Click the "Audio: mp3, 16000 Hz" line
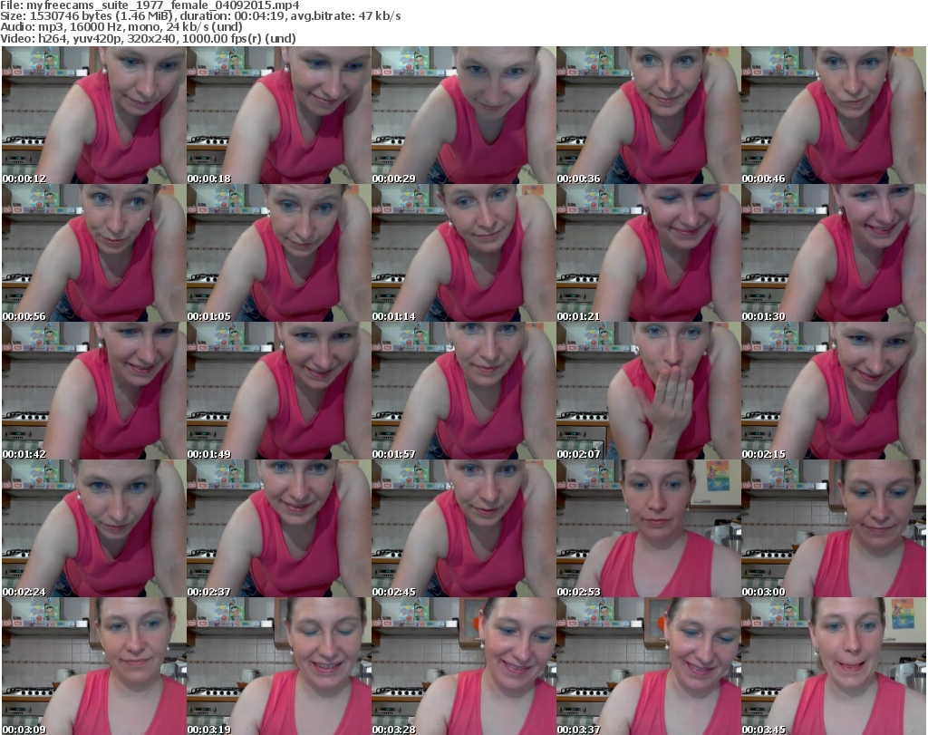This screenshot has width=928, height=735. [x=121, y=27]
